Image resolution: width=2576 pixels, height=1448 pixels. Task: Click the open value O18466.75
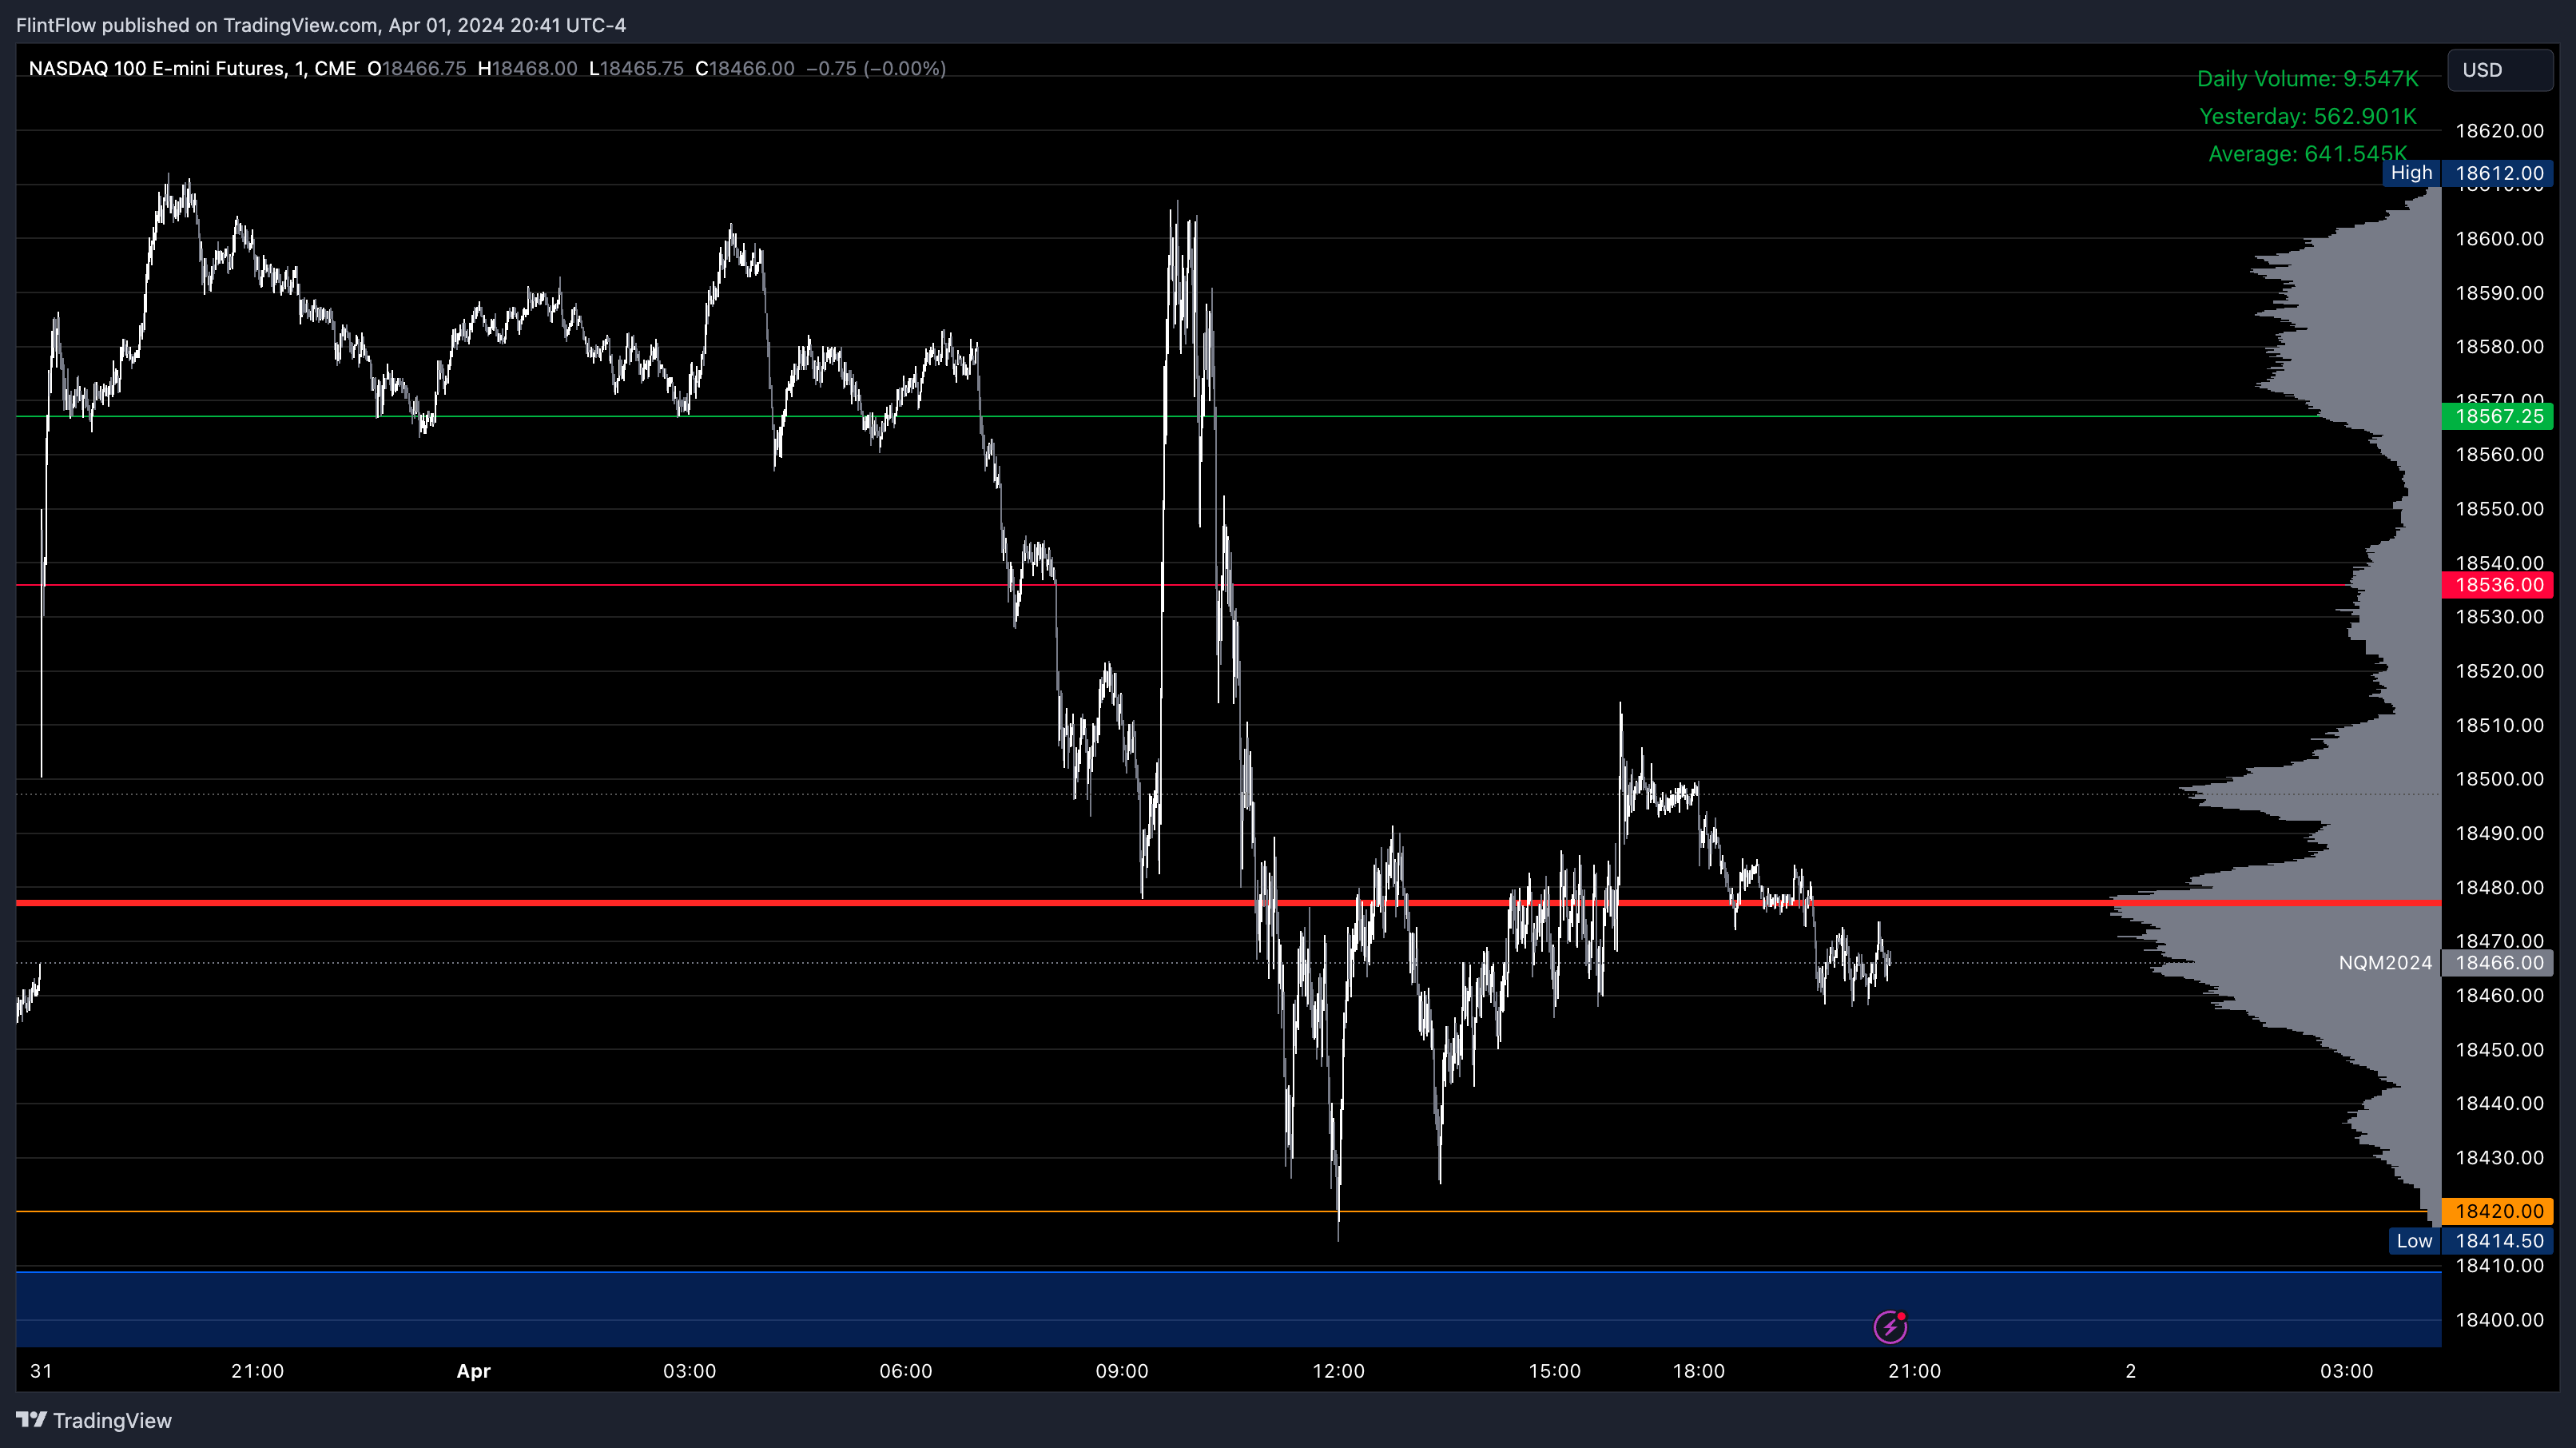pos(417,68)
